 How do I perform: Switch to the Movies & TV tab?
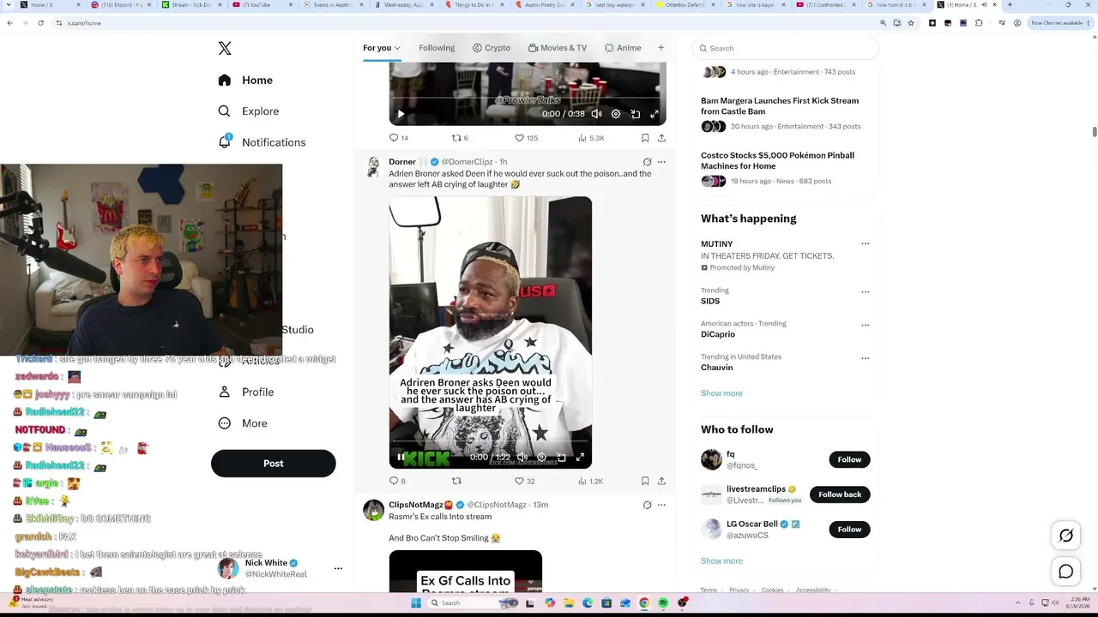coord(558,48)
